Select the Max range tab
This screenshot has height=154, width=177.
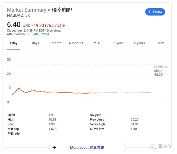tap(161, 43)
